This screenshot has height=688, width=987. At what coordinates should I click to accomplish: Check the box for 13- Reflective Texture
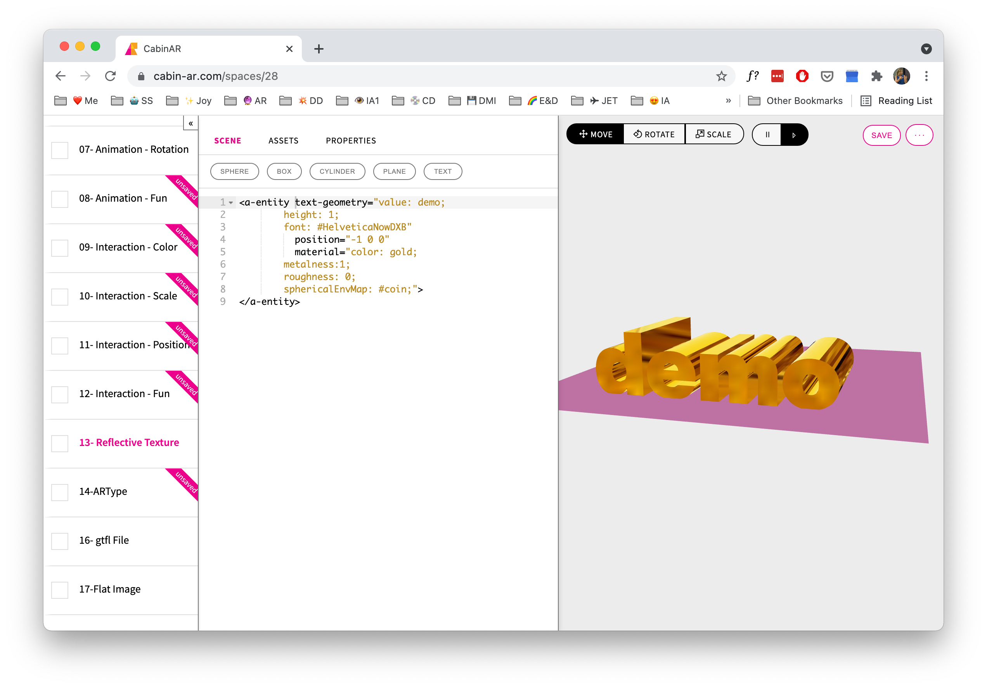(x=60, y=444)
